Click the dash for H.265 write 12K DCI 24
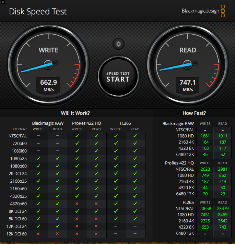Screen dimensions: 235x244 [116, 226]
